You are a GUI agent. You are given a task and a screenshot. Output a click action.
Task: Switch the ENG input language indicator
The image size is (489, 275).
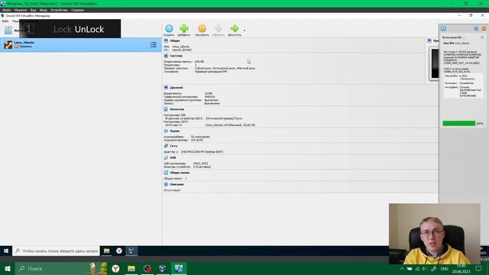pyautogui.click(x=445, y=269)
